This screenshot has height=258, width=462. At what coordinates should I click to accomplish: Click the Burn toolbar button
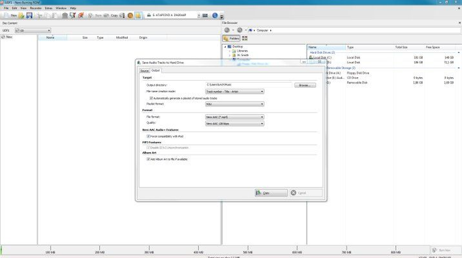point(95,15)
